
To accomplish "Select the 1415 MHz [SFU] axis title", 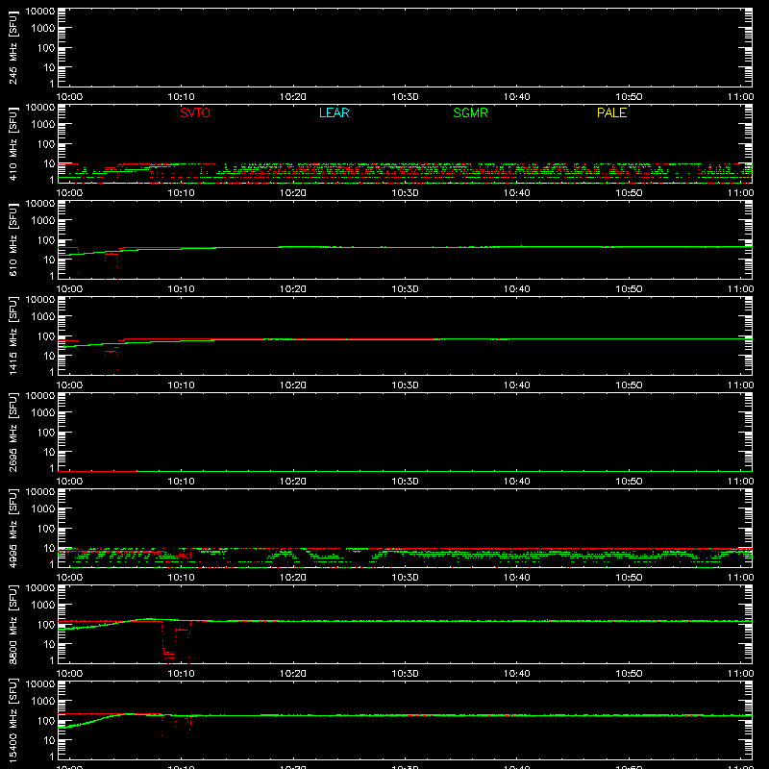I will point(12,335).
